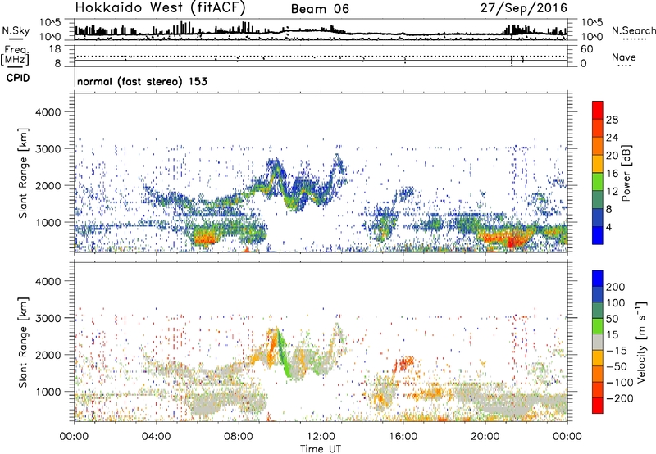Click the 'Freq. [MHz]' axis label
Image resolution: width=656 pixels, height=454 pixels.
coord(16,56)
